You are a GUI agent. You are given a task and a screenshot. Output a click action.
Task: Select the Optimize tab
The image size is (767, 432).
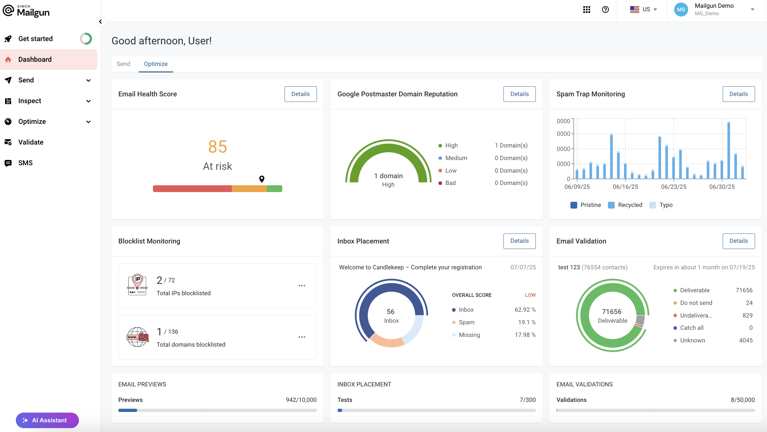156,64
